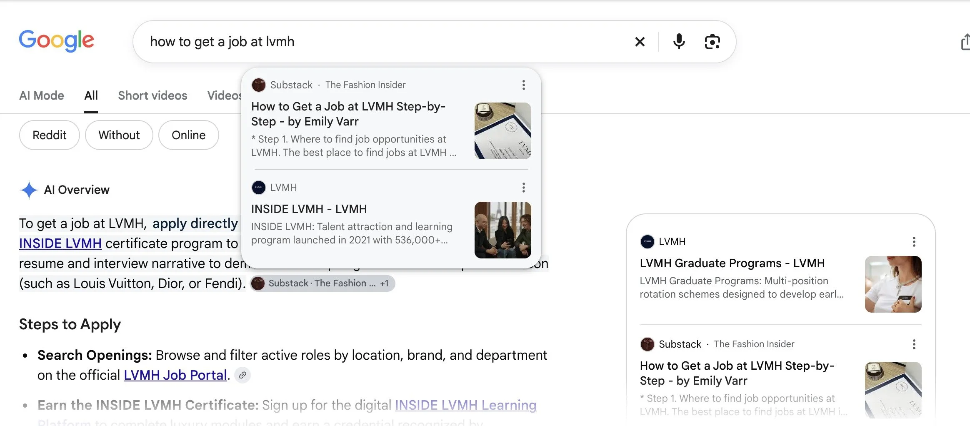Open options menu for Substack popup result
970x426 pixels.
[x=523, y=85]
